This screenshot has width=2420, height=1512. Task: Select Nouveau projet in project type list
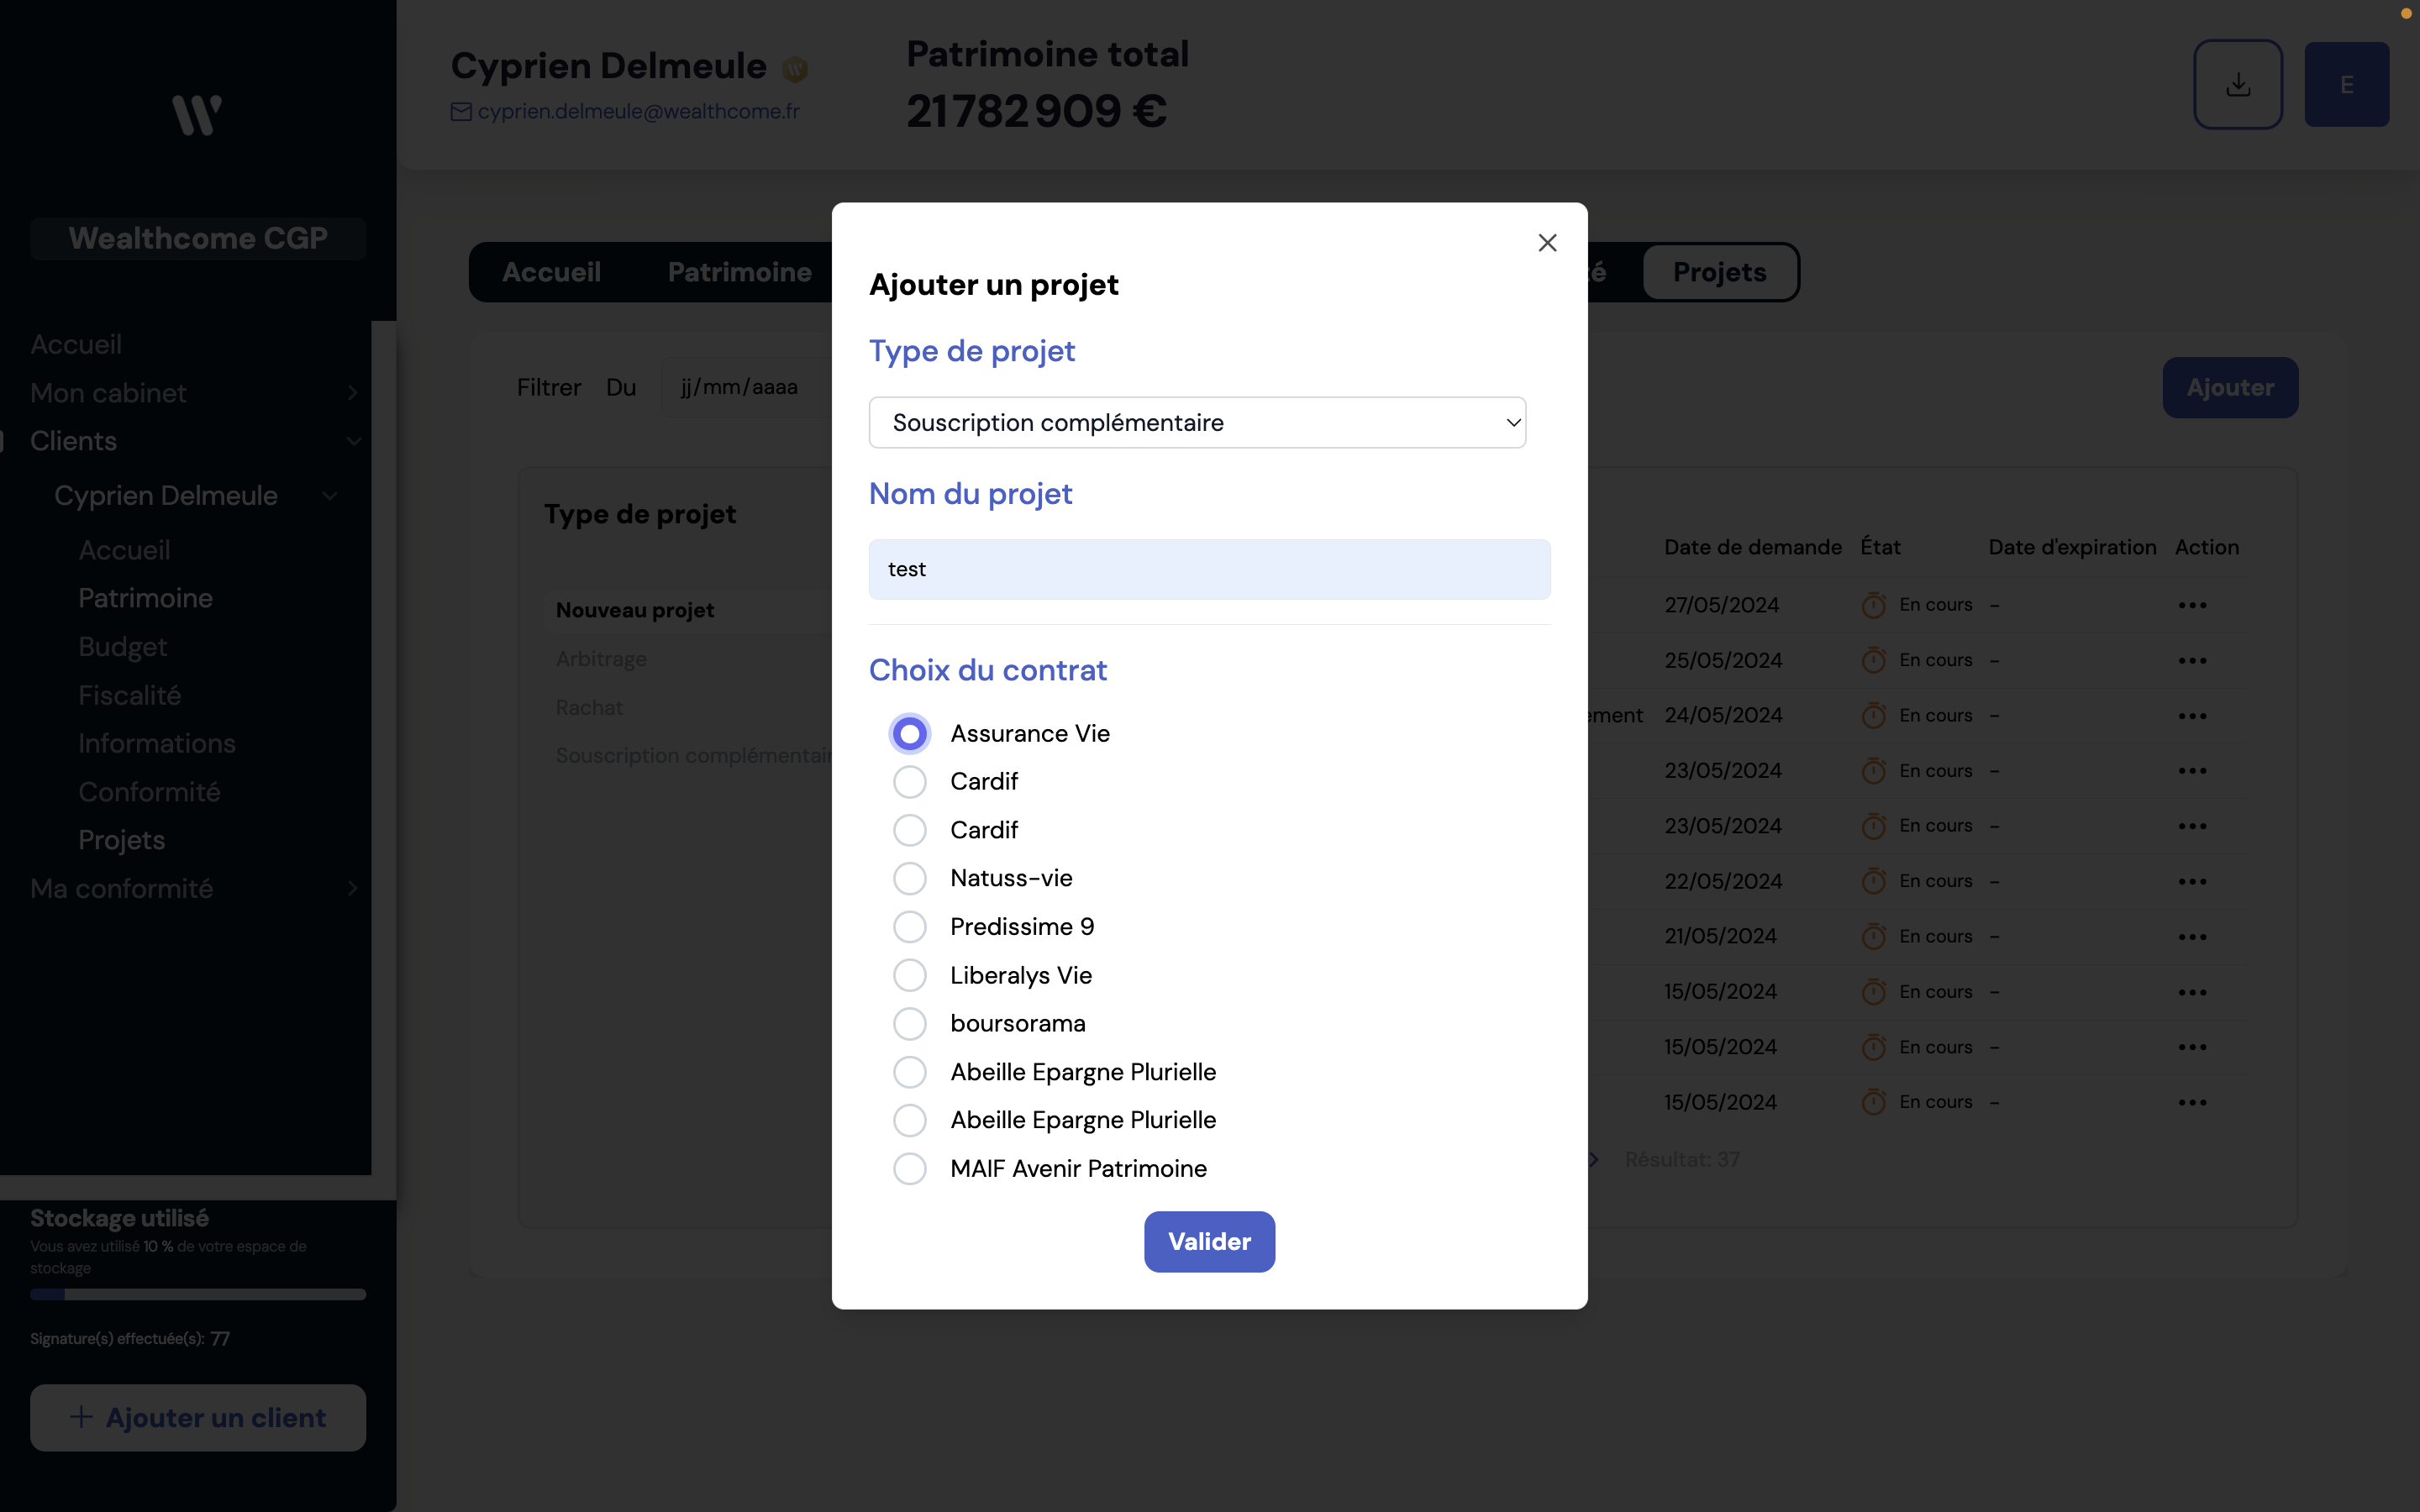coord(635,610)
